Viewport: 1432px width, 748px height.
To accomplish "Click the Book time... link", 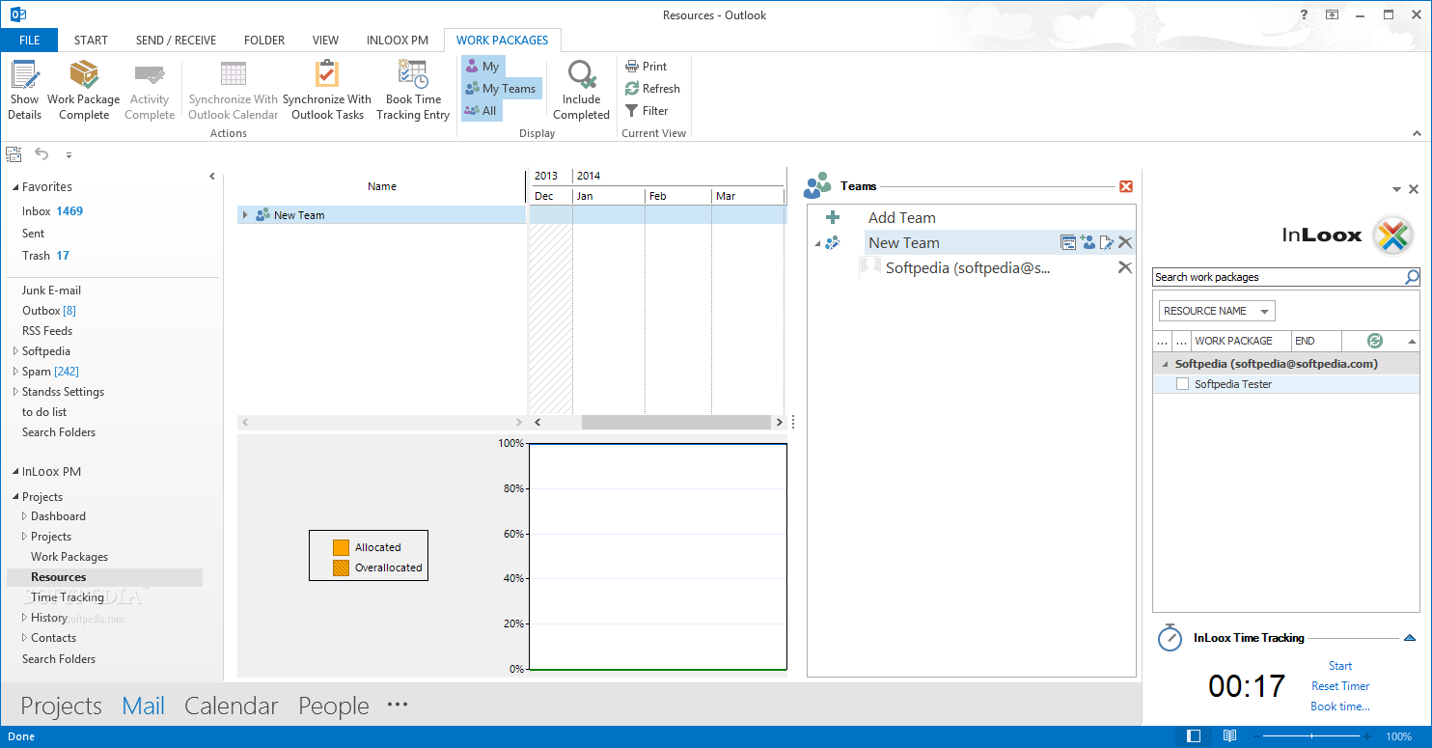I will click(1340, 706).
